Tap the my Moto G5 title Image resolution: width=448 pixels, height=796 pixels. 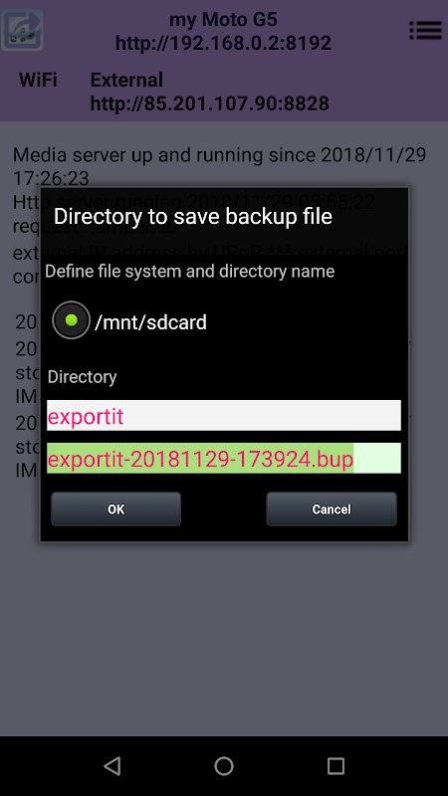[223, 20]
